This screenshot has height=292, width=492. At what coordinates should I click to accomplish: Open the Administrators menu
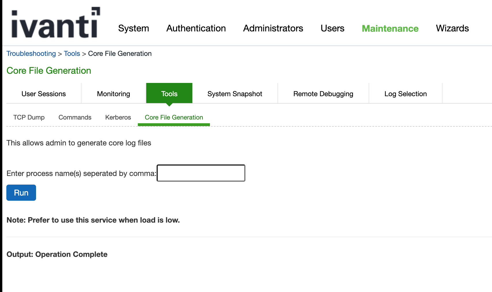(x=273, y=28)
